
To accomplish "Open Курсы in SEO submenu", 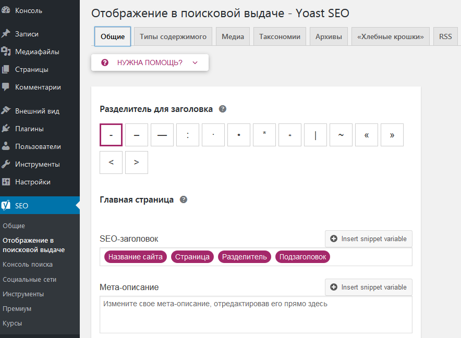I will 13,323.
